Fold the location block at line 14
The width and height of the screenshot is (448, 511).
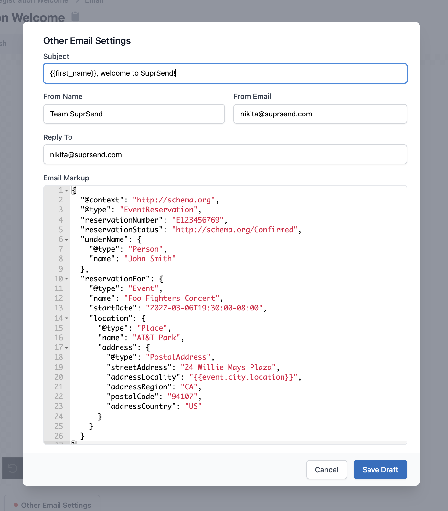[67, 318]
